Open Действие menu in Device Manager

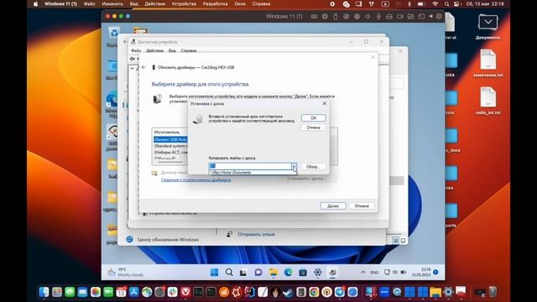point(154,50)
